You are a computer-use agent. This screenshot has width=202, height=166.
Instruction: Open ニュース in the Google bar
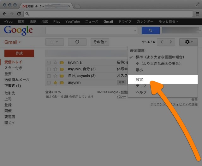(92, 21)
